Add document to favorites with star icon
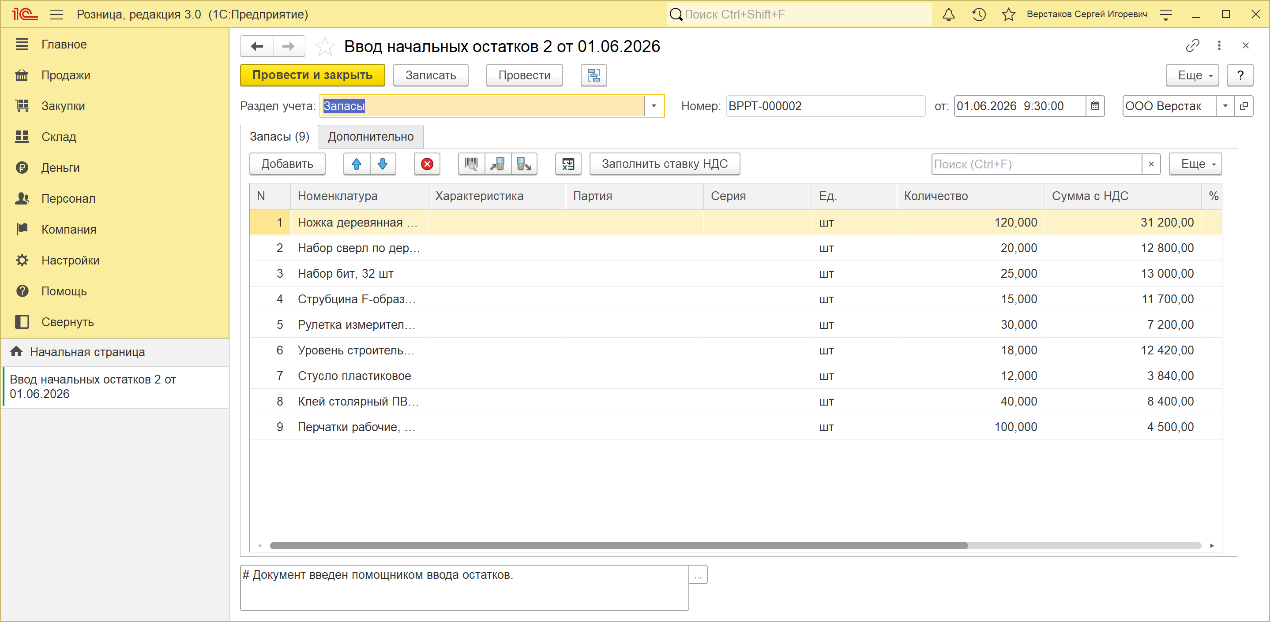Screen dimensions: 1270x622 click(325, 46)
